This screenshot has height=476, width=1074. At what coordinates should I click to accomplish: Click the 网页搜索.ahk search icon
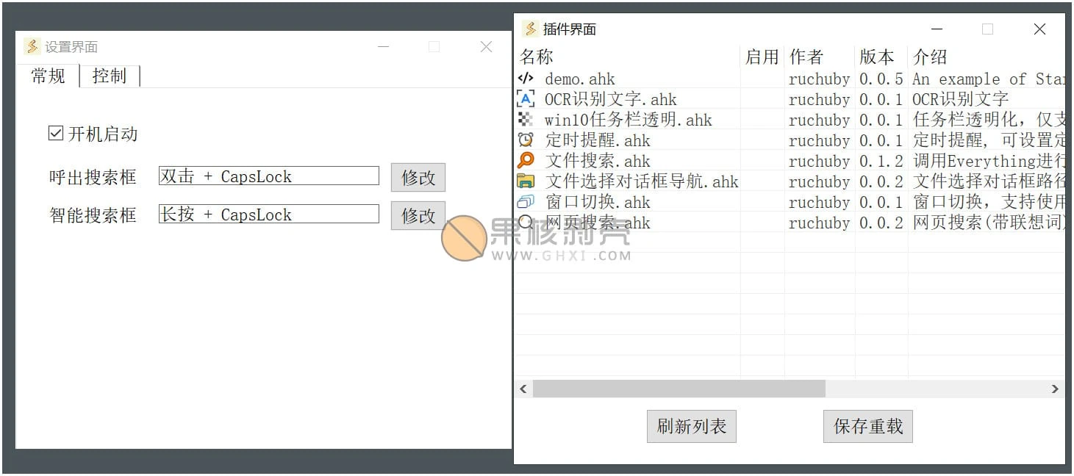point(526,223)
